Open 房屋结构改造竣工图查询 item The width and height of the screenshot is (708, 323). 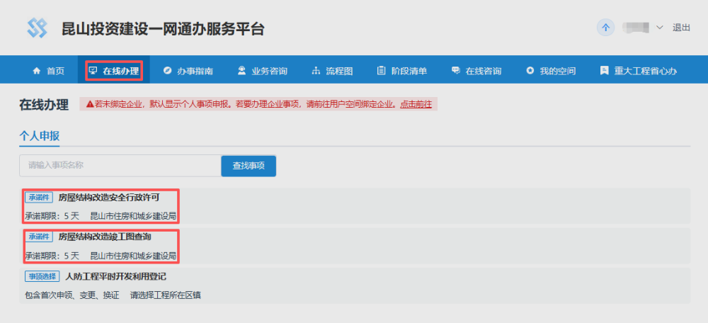tap(105, 237)
